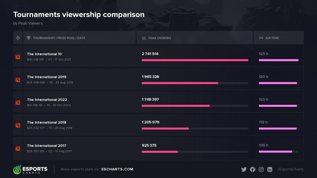The width and height of the screenshot is (317, 178).
Task: Click The International 2017 air time bar
Action: [275, 151]
